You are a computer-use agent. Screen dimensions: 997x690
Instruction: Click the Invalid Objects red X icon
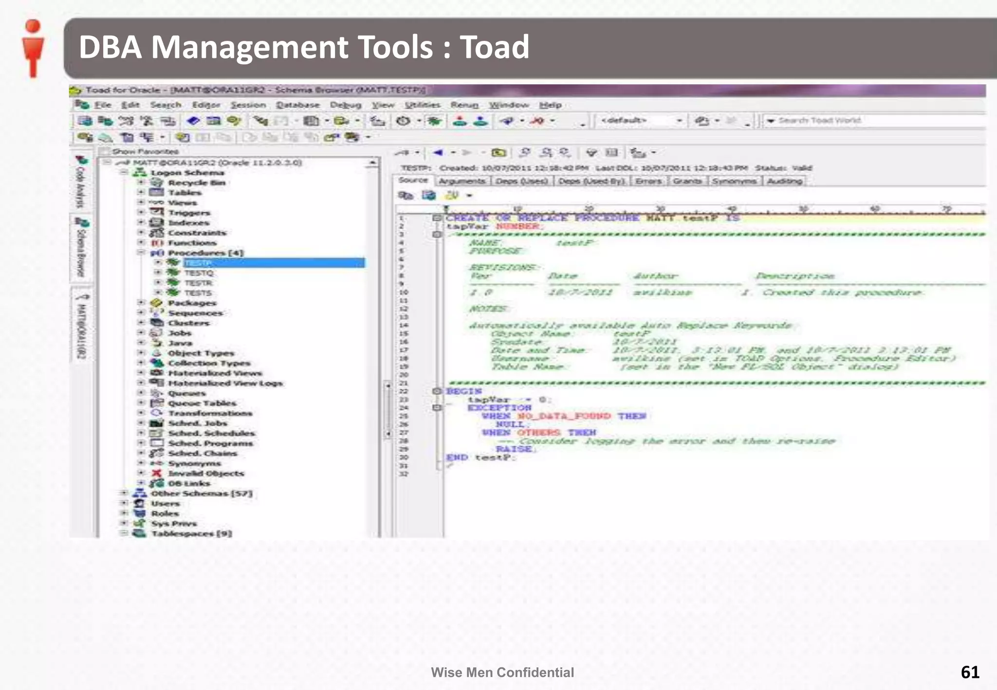tap(156, 473)
